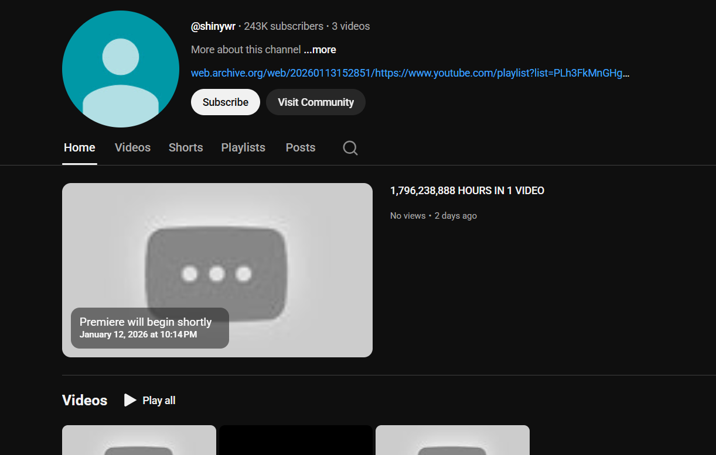
Task: Click the @shinywr channel handle
Action: tap(213, 26)
